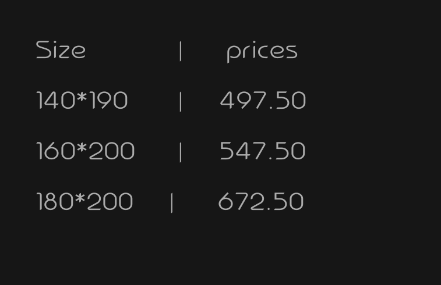Click the number 160 in second size
441x285 pixels.
click(x=56, y=152)
